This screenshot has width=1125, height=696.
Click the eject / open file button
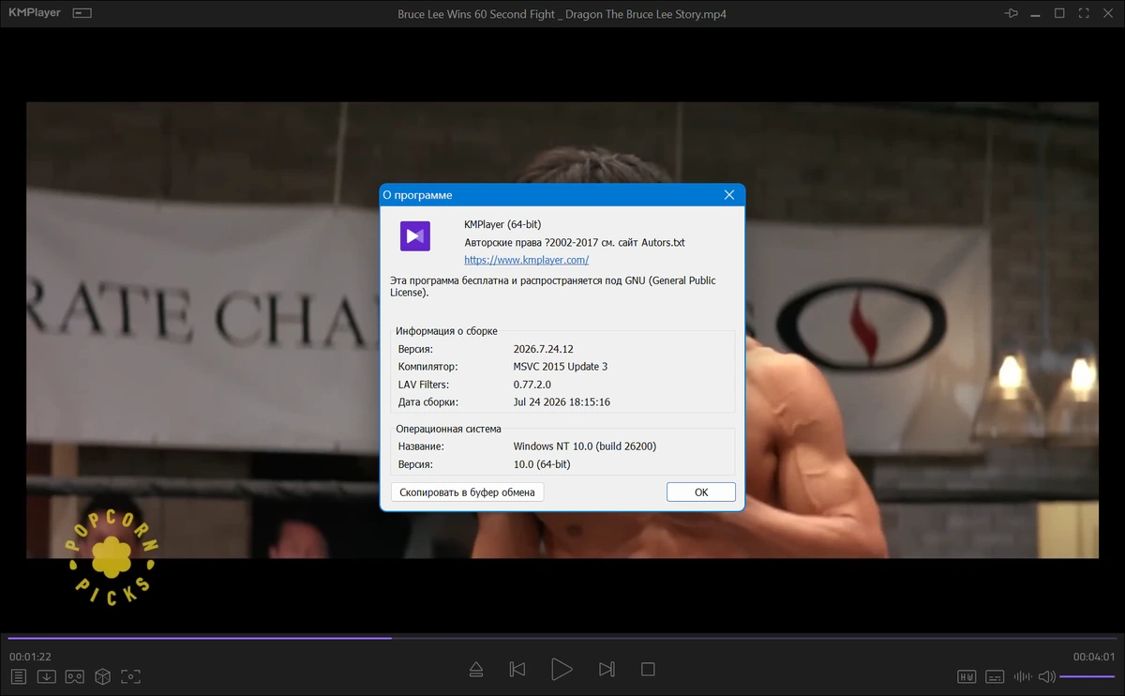point(475,669)
